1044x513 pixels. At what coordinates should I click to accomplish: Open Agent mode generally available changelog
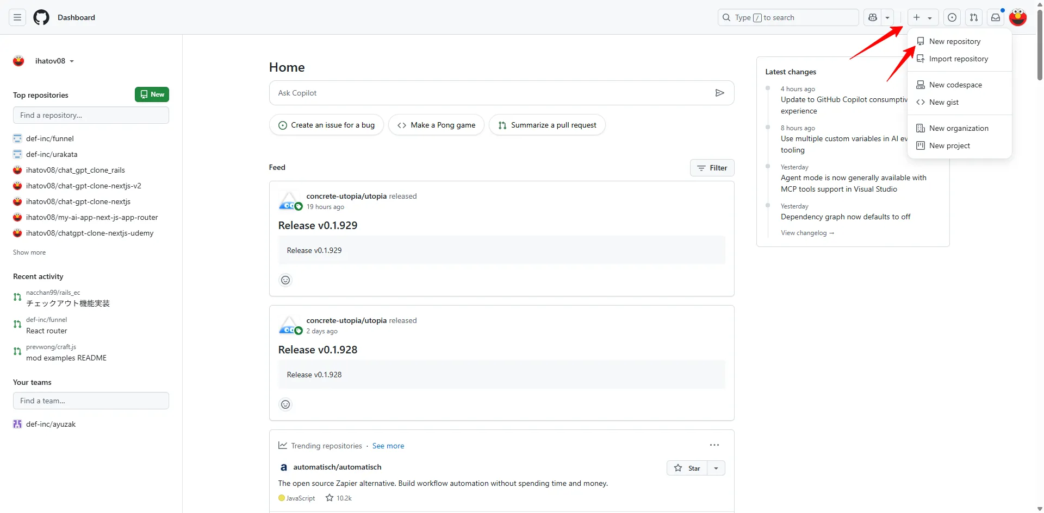click(x=854, y=183)
